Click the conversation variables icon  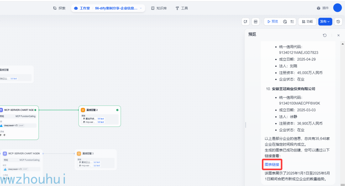point(246,21)
